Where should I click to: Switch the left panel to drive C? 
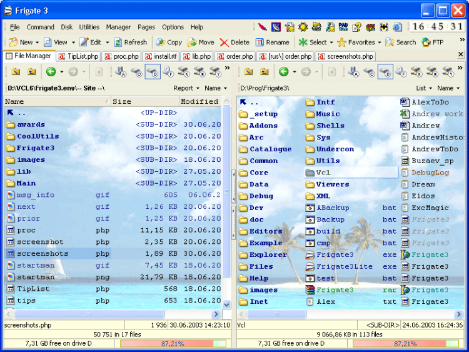(136, 72)
